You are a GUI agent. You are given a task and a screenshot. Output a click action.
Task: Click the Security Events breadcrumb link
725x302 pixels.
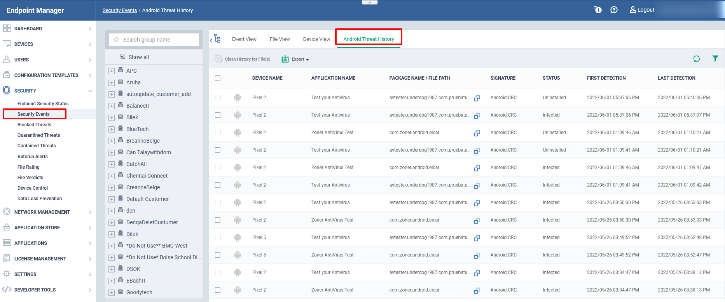(x=120, y=10)
